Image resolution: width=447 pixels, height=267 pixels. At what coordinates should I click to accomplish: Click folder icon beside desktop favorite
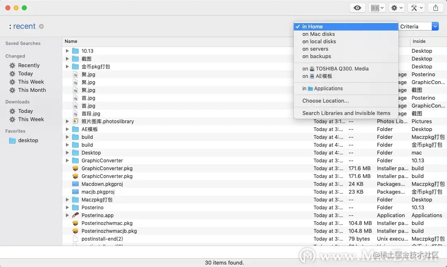12,141
